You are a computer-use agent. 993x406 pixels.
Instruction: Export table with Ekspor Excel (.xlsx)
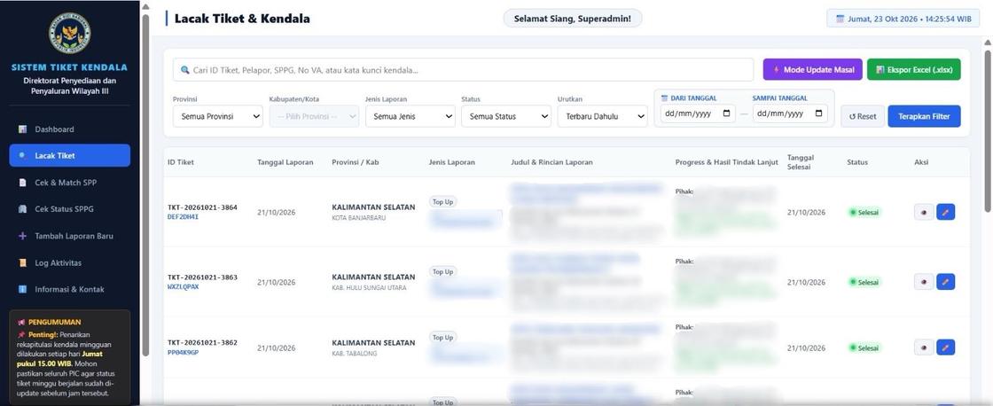(914, 70)
